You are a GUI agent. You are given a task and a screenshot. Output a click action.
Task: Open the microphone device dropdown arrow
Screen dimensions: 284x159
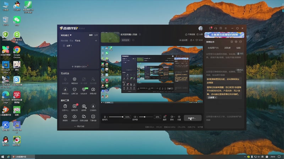[107, 117]
